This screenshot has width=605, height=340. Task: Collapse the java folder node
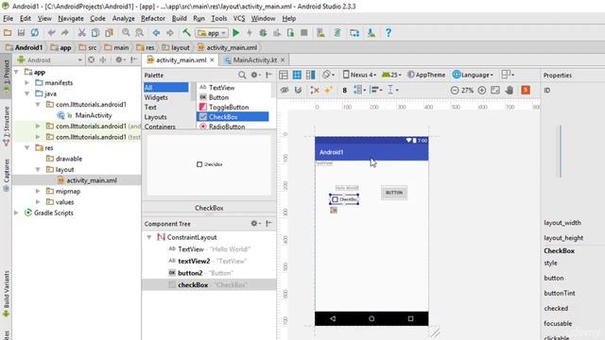point(27,93)
